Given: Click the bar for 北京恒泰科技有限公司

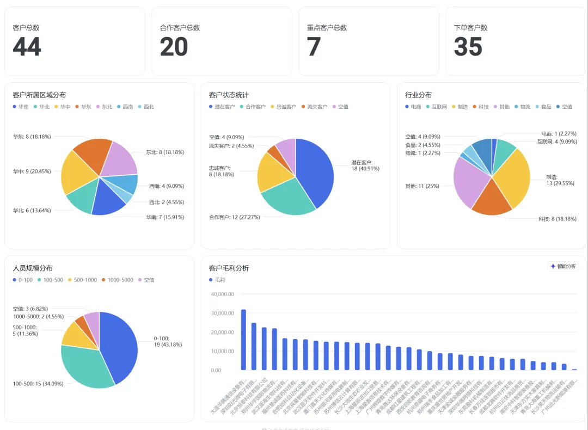Looking at the screenshot, I should 264,349.
